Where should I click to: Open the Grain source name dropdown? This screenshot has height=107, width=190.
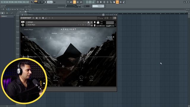[x=30, y=39]
